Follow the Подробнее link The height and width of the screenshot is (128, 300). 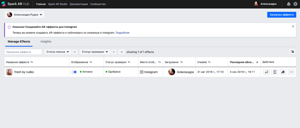coord(122,33)
